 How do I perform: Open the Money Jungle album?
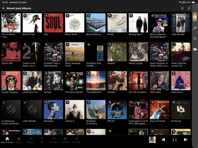138,52
